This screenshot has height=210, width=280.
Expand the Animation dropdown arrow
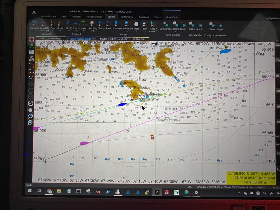[127, 31]
